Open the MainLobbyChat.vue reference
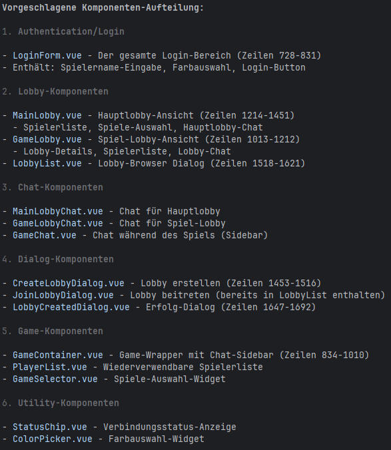The width and height of the screenshot is (391, 450). coord(58,211)
